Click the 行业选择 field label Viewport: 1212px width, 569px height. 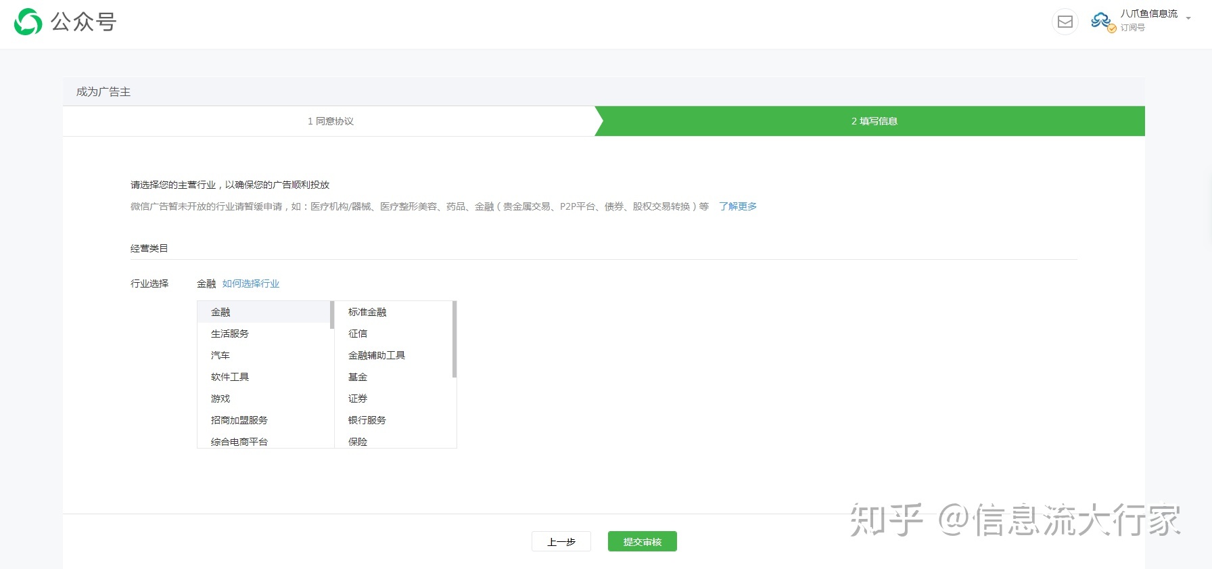pyautogui.click(x=149, y=283)
